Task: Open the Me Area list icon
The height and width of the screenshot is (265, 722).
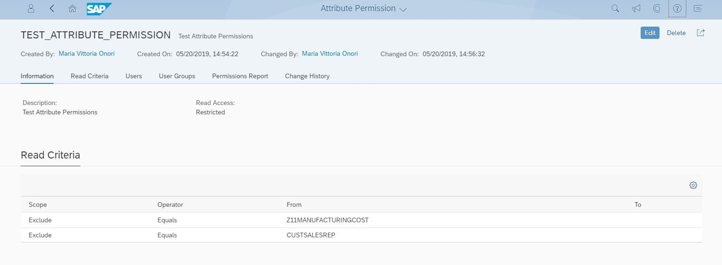Action: coord(698,8)
